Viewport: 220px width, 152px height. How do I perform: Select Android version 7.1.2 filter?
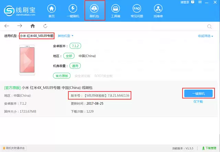coord(75,46)
